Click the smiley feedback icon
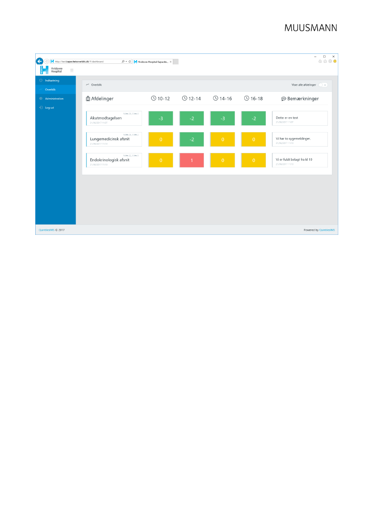The width and height of the screenshot is (374, 529). click(x=335, y=62)
